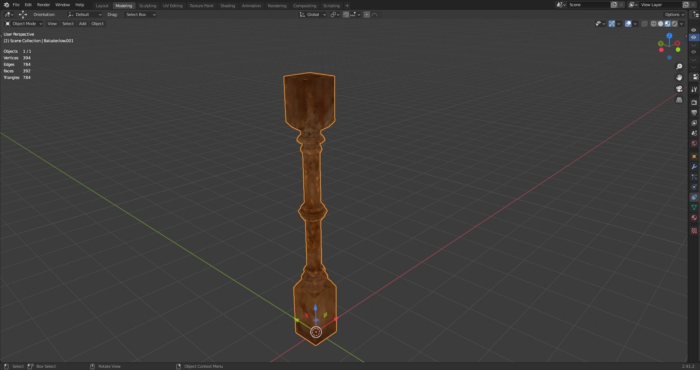Click the X axis on navigation gizmo
The width and height of the screenshot is (700, 370).
[x=677, y=43]
